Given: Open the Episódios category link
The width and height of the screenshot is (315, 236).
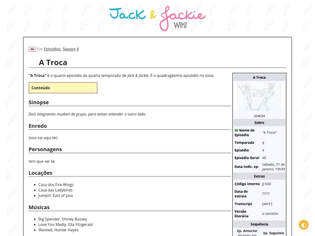Looking at the screenshot, I should pos(52,49).
